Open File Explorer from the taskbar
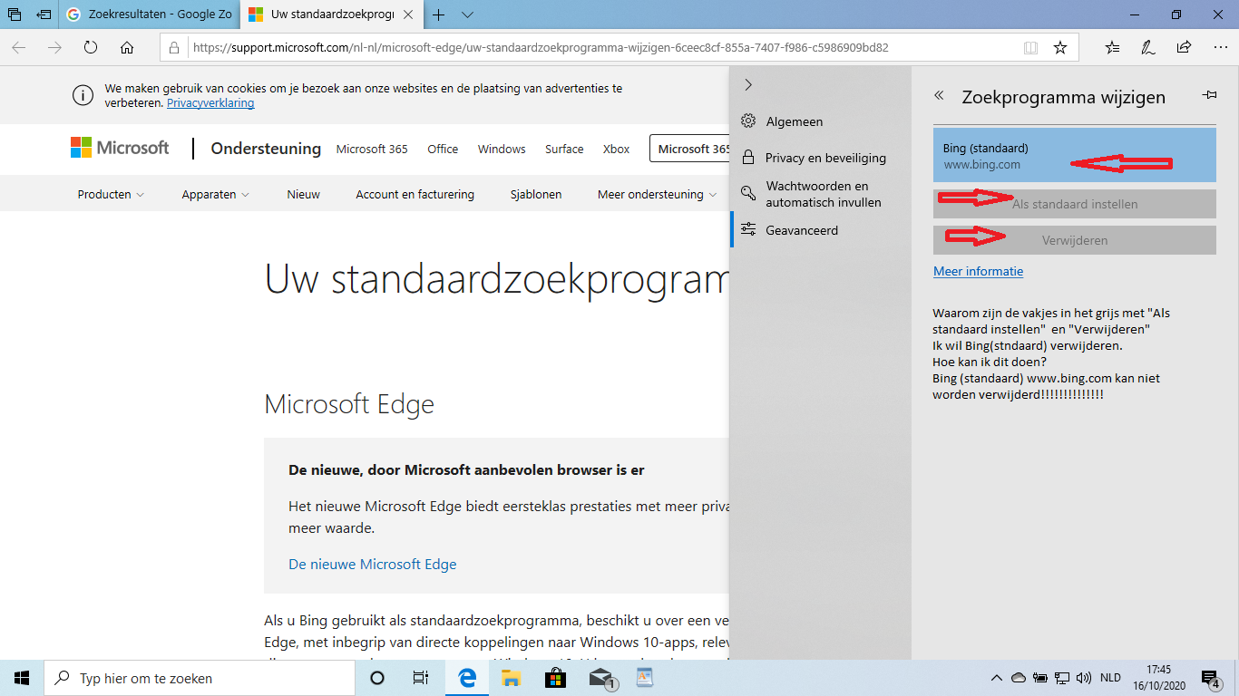 pos(511,678)
